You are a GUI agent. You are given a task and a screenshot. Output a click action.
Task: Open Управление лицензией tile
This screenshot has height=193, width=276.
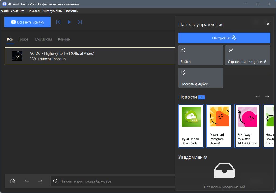tap(248, 55)
